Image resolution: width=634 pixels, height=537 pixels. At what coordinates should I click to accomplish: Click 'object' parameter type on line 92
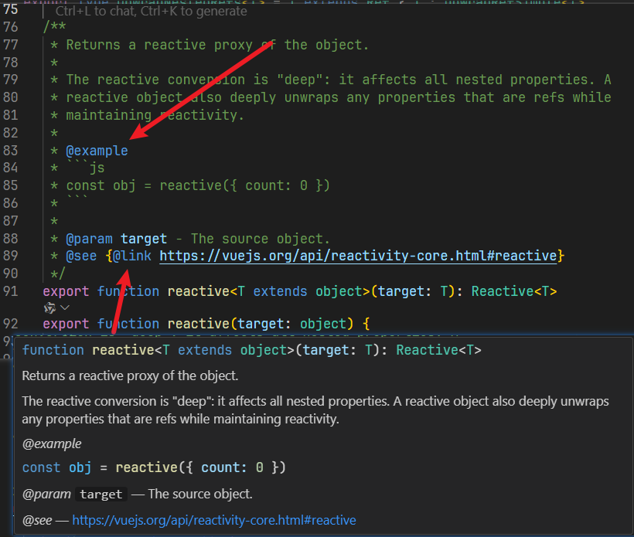tap(323, 324)
